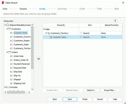Select Customer Name in Resources tree
Screen dimensions: 126x104
(20, 33)
